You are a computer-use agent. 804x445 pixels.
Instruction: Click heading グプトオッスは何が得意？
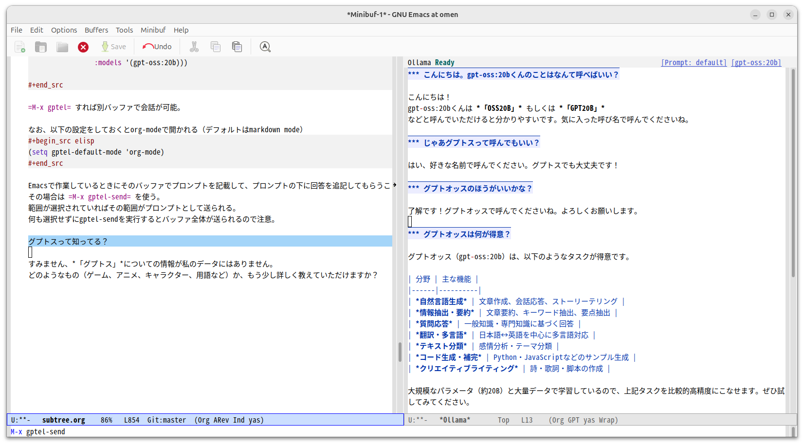coord(459,234)
